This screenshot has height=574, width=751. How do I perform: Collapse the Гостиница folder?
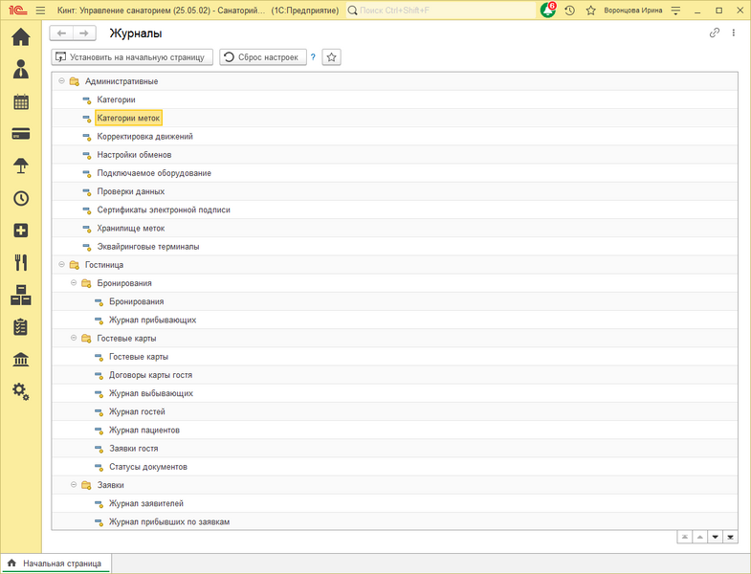[x=61, y=264]
